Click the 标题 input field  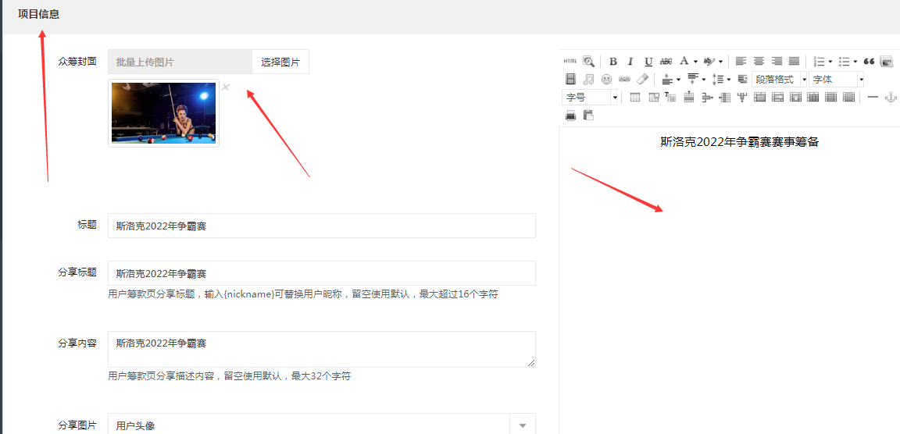tap(321, 226)
